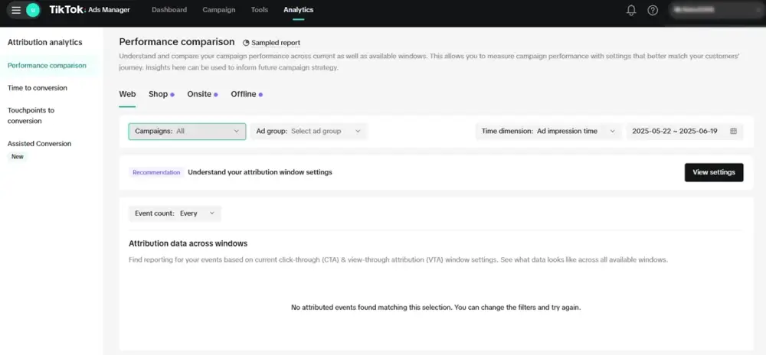The image size is (766, 355).
Task: Click the green account avatar circle
Action: [33, 10]
